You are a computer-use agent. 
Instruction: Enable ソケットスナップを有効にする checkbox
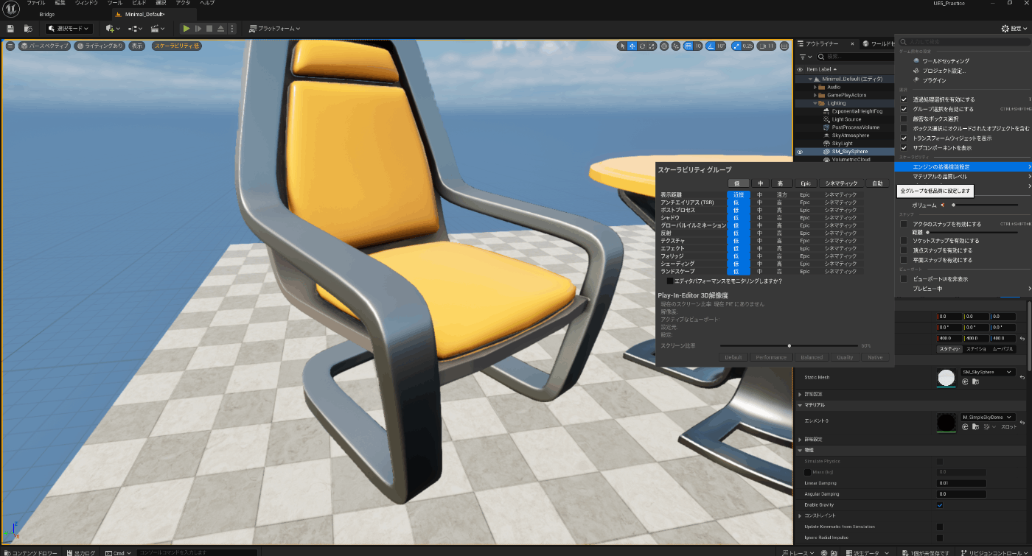click(904, 241)
